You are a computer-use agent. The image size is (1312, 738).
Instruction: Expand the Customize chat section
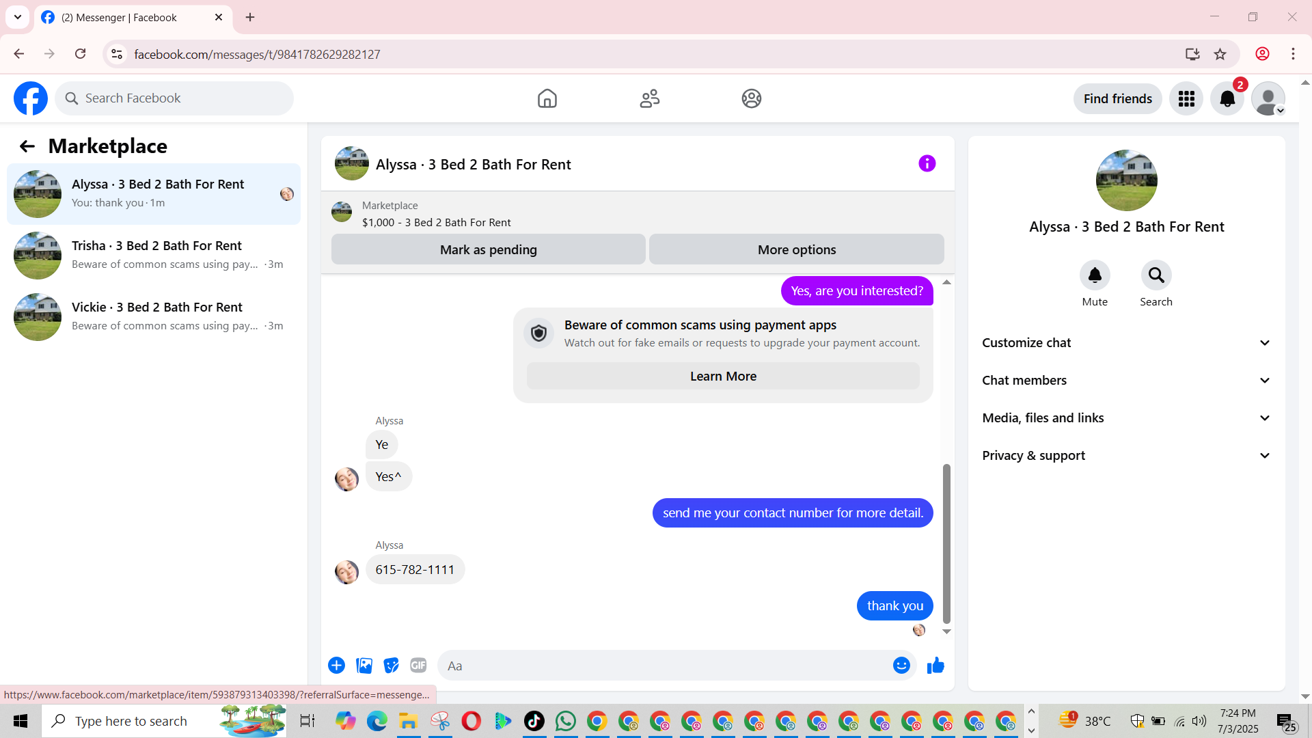point(1126,343)
